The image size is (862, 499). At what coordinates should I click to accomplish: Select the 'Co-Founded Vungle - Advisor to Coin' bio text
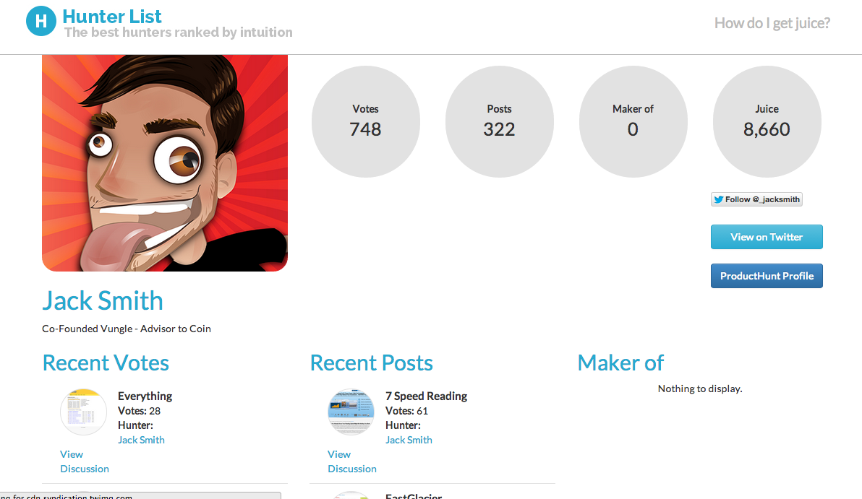tap(127, 329)
